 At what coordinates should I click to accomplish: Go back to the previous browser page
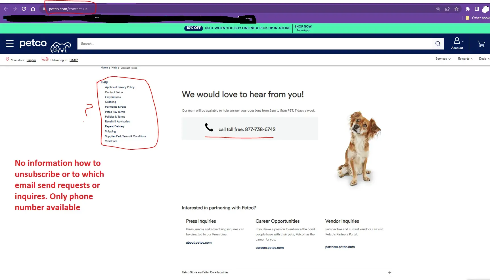tap(6, 9)
